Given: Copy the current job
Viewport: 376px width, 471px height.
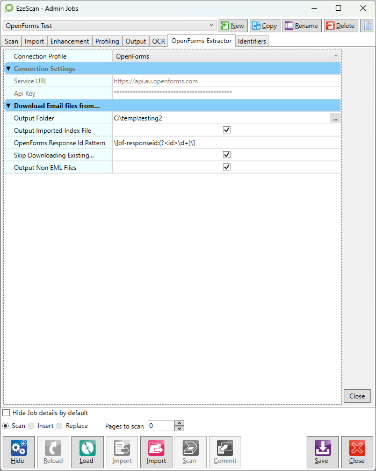Looking at the screenshot, I should point(264,26).
